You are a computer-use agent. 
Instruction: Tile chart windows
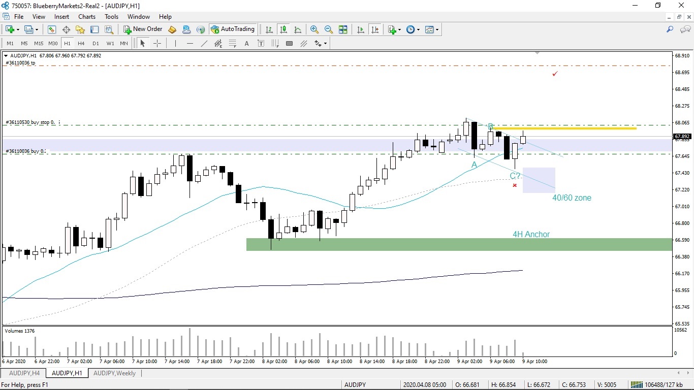coord(343,29)
